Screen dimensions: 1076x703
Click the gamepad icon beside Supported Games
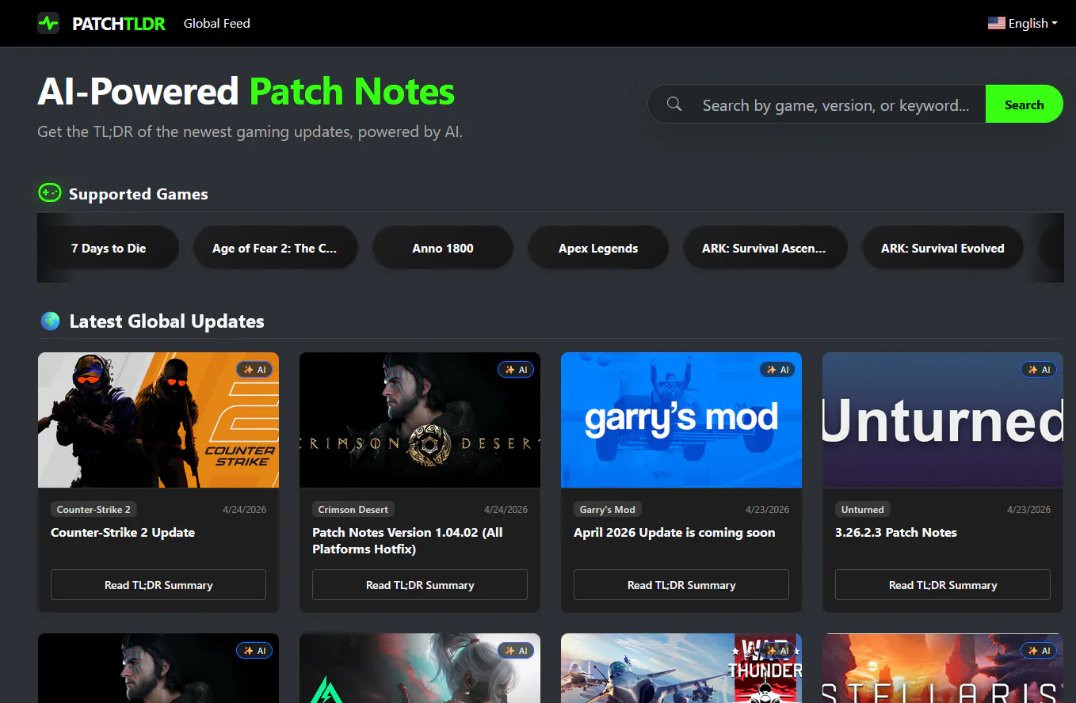click(x=50, y=192)
